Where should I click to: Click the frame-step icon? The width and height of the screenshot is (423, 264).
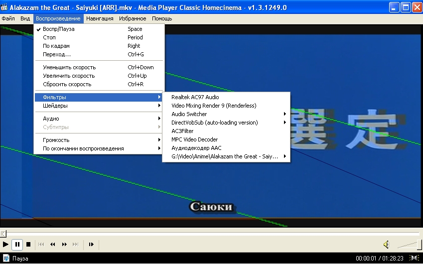[91, 244]
